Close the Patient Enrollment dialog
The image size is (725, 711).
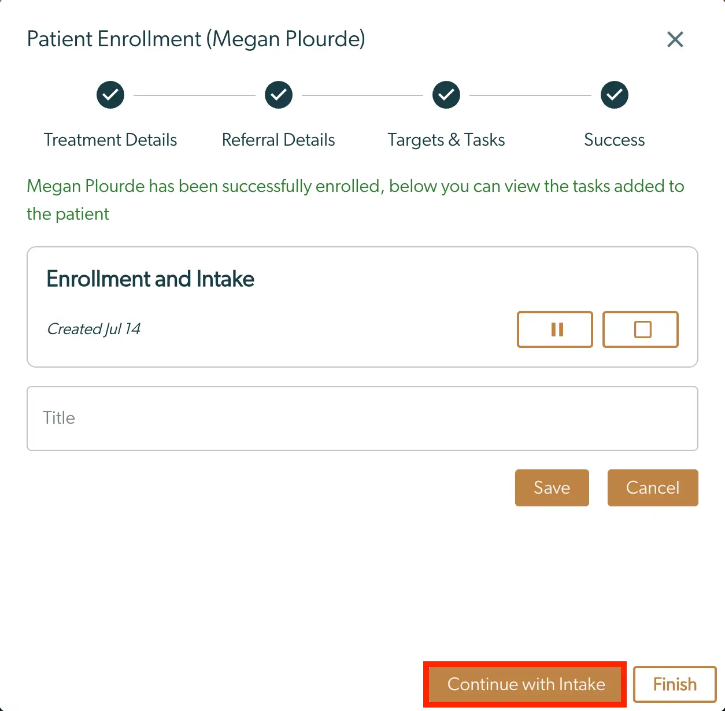[675, 39]
